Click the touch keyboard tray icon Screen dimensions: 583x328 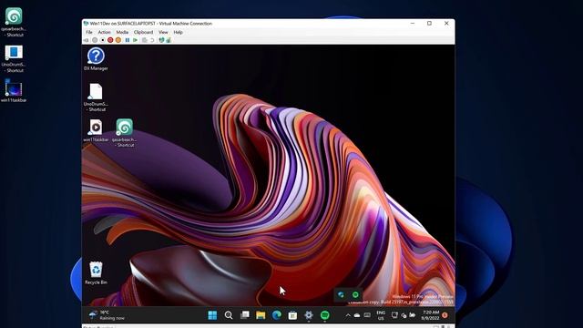pos(367,315)
